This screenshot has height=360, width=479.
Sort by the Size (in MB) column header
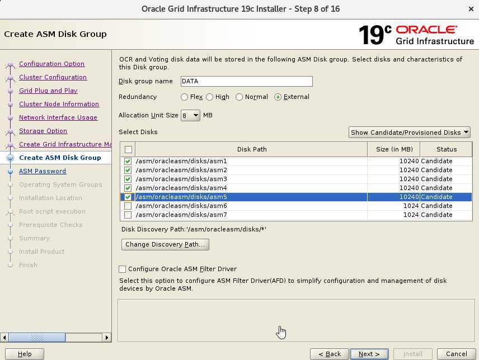coord(394,149)
